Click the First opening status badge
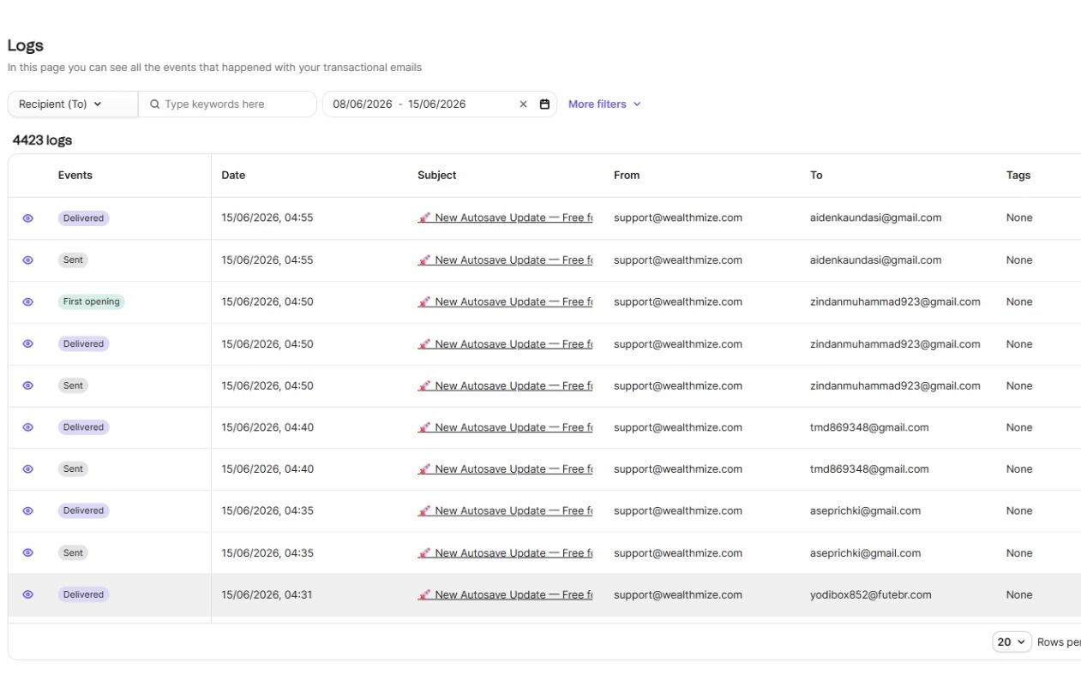The image size is (1081, 698). (92, 302)
